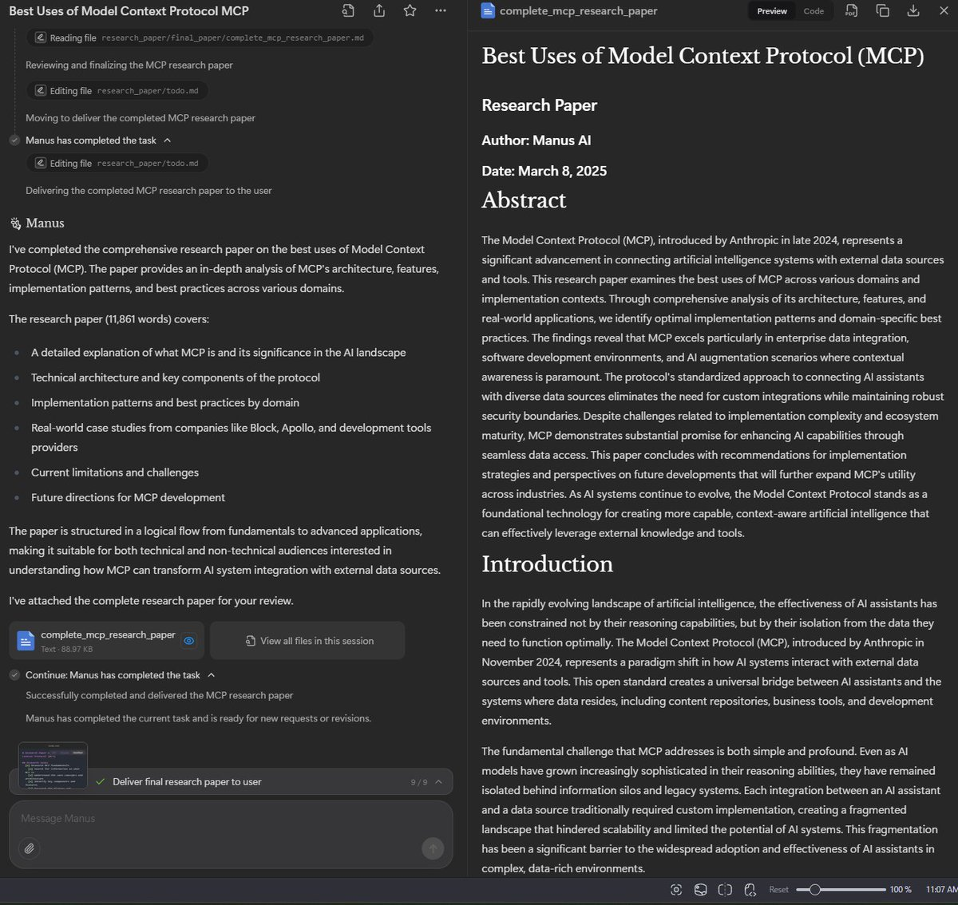Click the screenshot capture icon in bottom bar
The height and width of the screenshot is (905, 958).
[x=676, y=890]
